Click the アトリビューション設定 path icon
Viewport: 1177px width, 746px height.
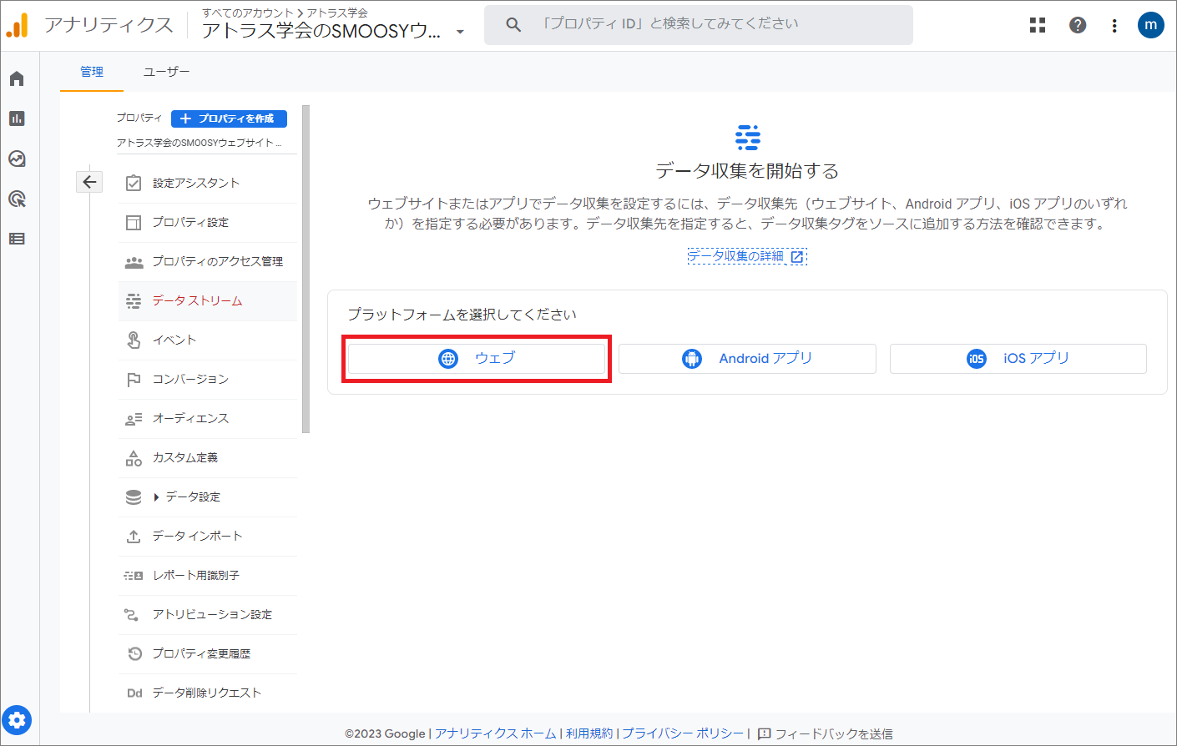tap(132, 614)
